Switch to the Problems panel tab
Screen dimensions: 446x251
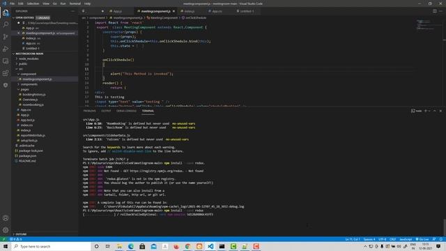pos(90,111)
